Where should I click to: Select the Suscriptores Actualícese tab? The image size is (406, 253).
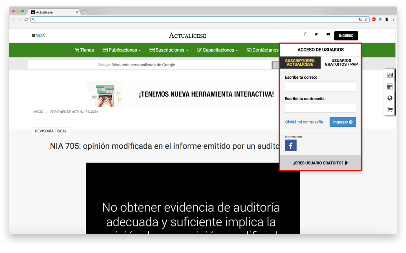(x=300, y=62)
